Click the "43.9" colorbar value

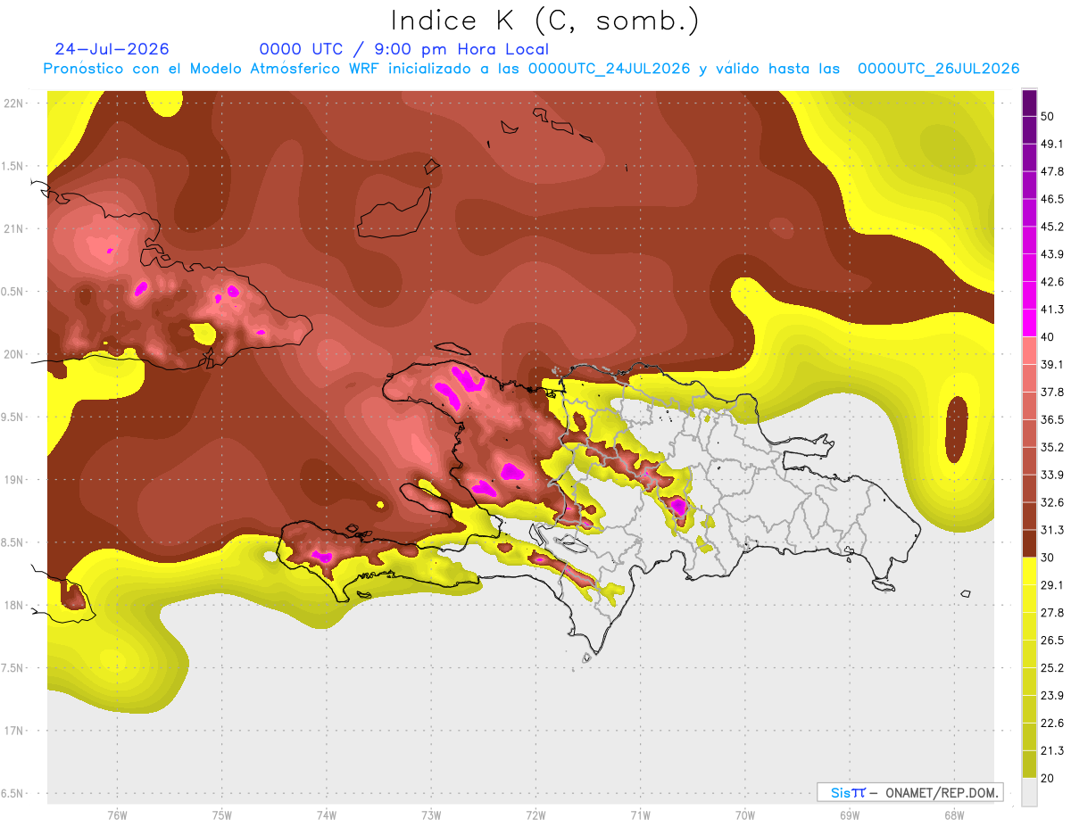point(1051,254)
